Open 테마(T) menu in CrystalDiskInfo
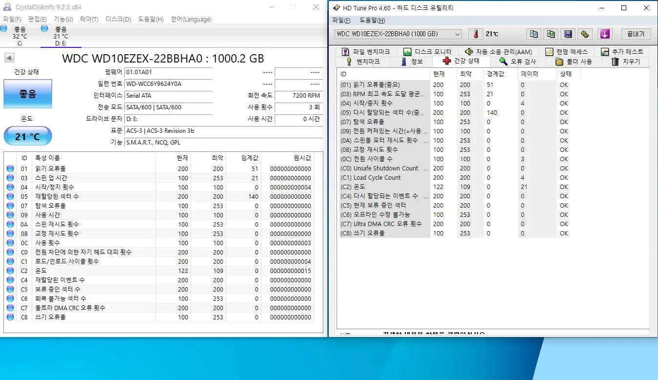This screenshot has width=658, height=380. pos(89,20)
